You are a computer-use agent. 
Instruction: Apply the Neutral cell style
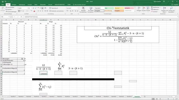(x=119, y=8)
